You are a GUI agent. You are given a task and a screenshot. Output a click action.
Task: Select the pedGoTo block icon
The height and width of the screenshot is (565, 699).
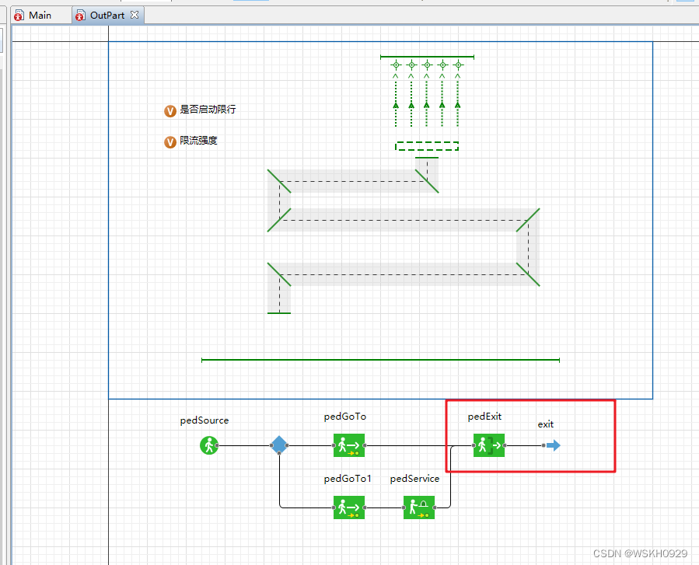[x=349, y=445]
